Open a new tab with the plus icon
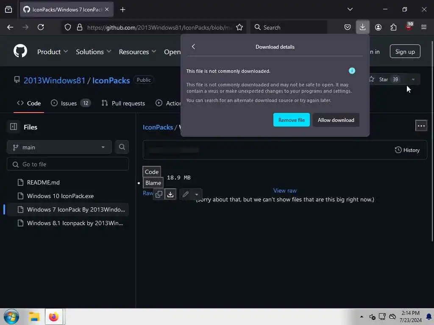 coord(122,10)
